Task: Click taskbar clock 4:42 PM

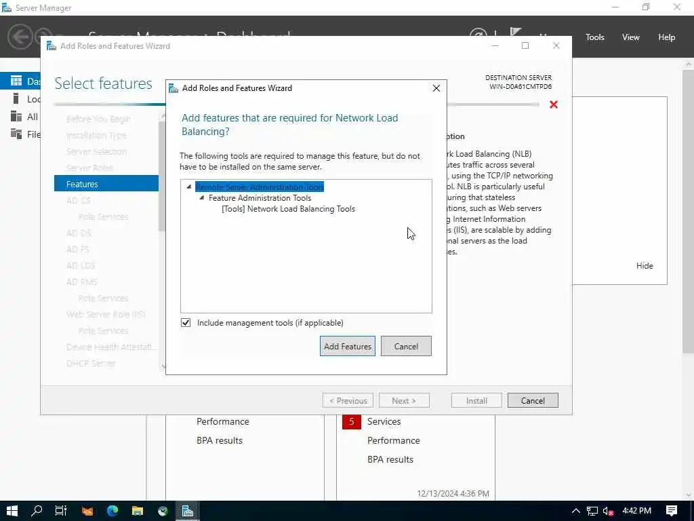Action: pos(636,511)
